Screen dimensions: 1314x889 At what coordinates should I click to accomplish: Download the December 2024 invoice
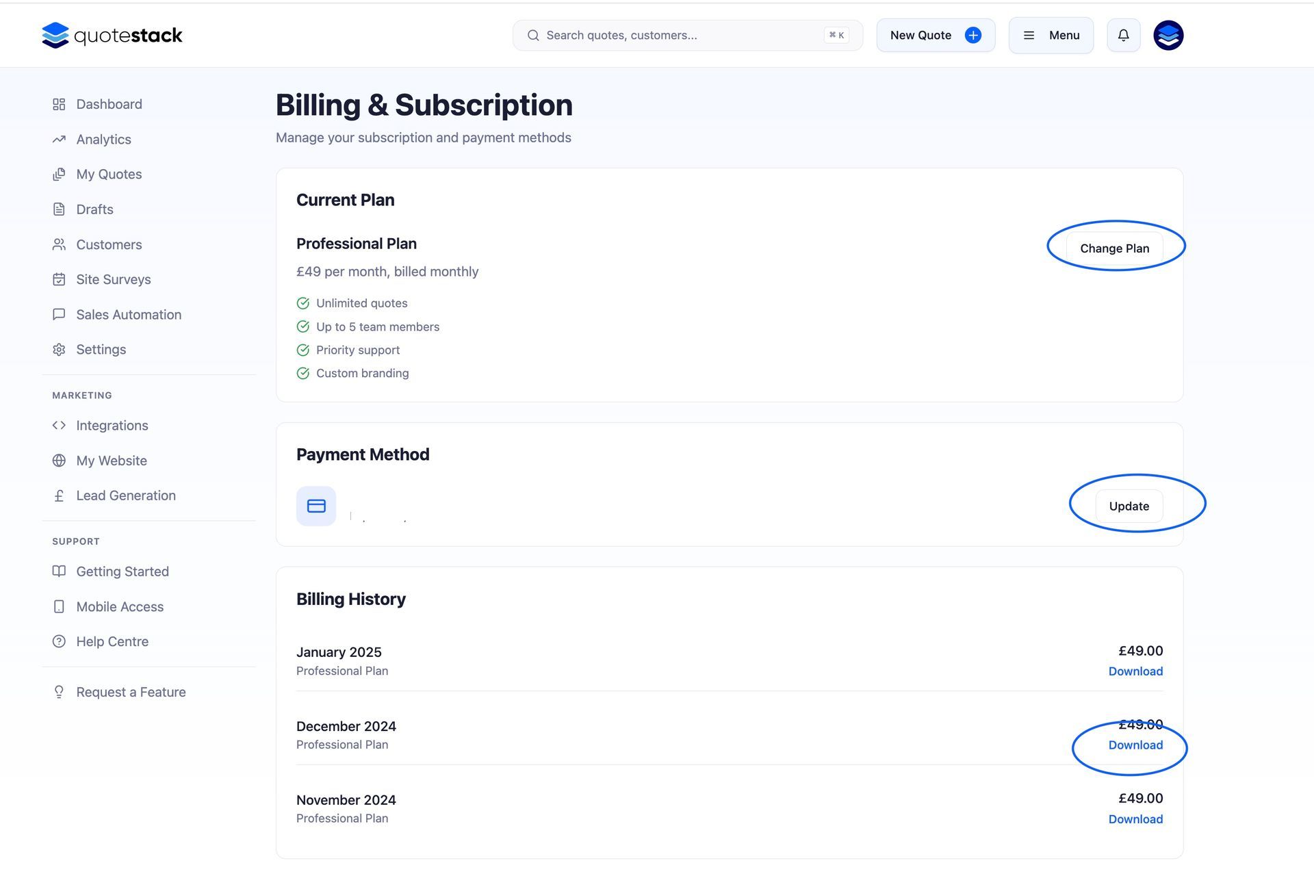(x=1135, y=745)
